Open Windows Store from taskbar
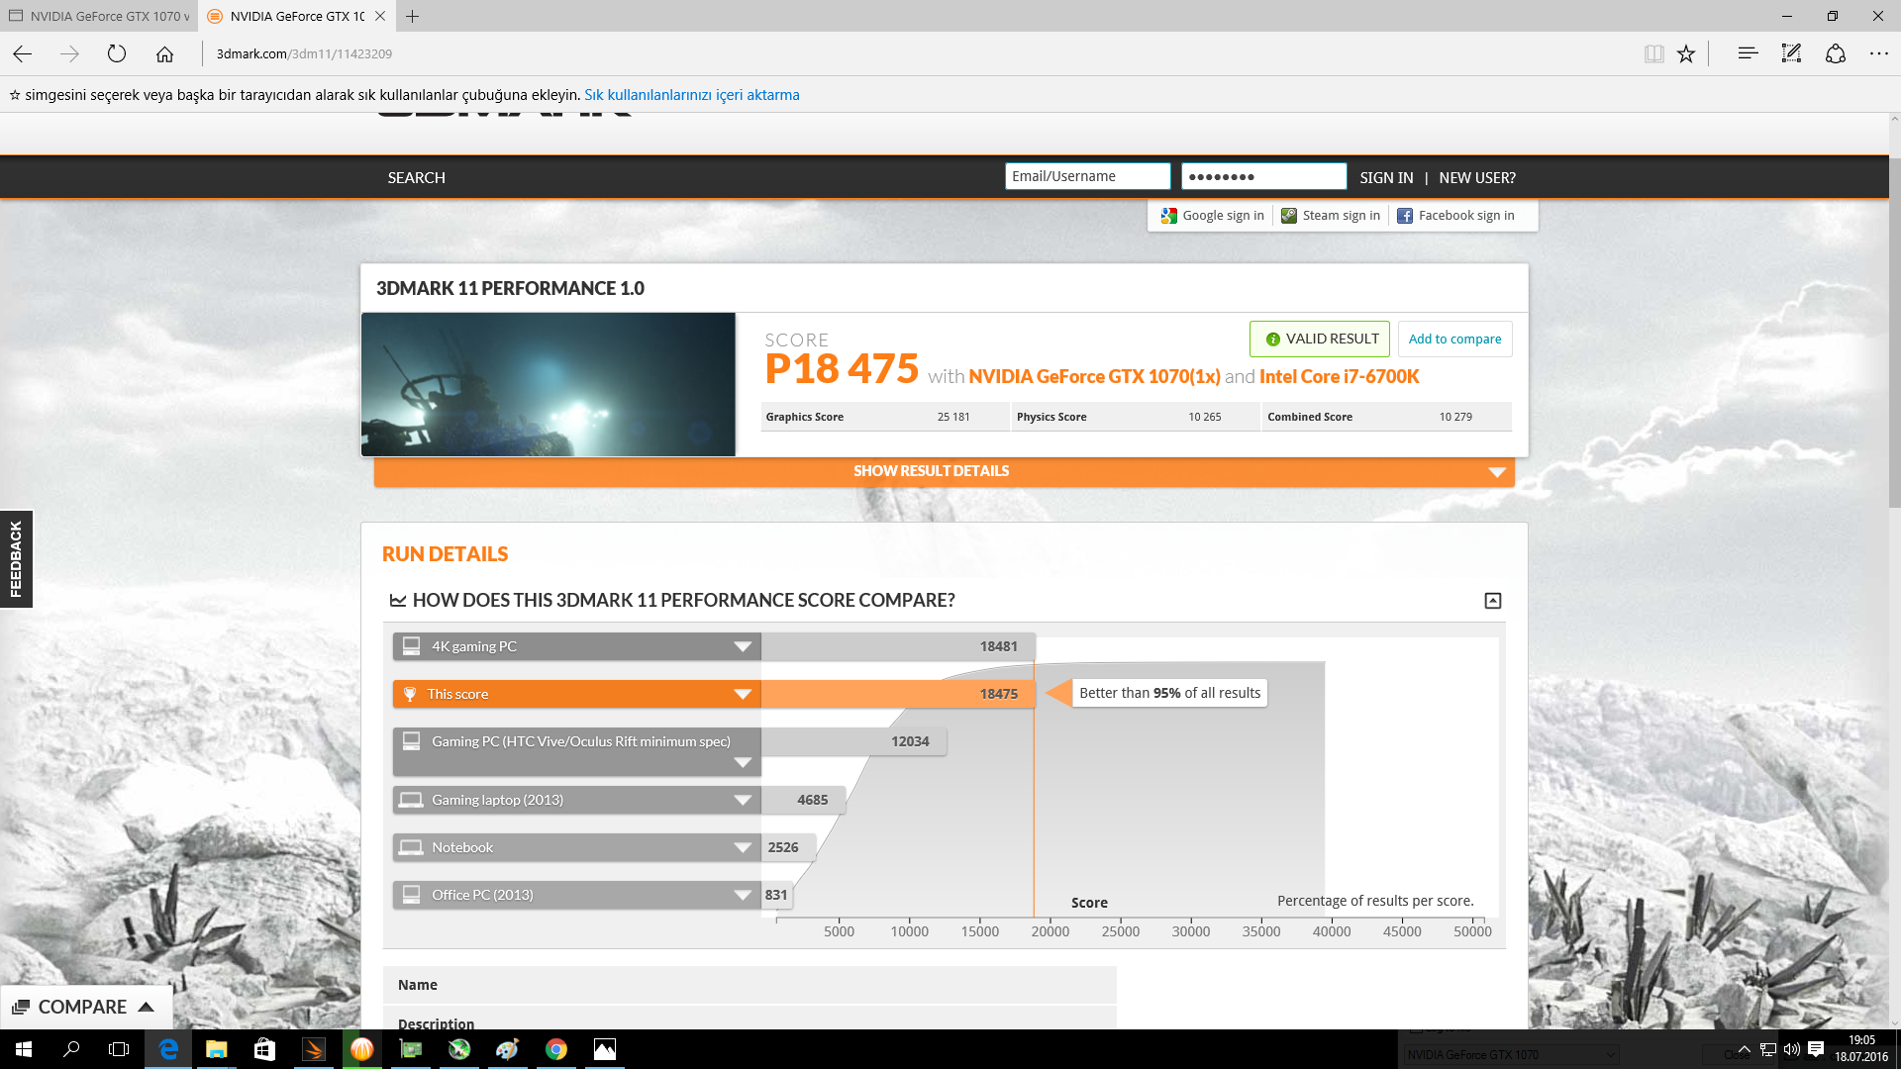The image size is (1901, 1069). (264, 1049)
